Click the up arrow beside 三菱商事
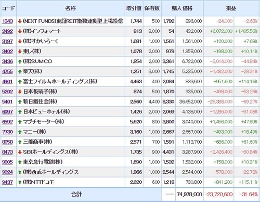Screen dimensions: 260x202 (20, 142)
